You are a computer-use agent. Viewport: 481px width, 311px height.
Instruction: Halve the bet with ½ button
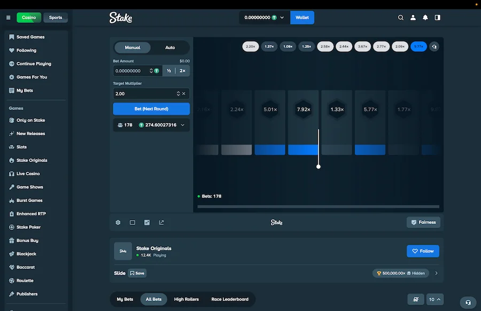coord(169,71)
